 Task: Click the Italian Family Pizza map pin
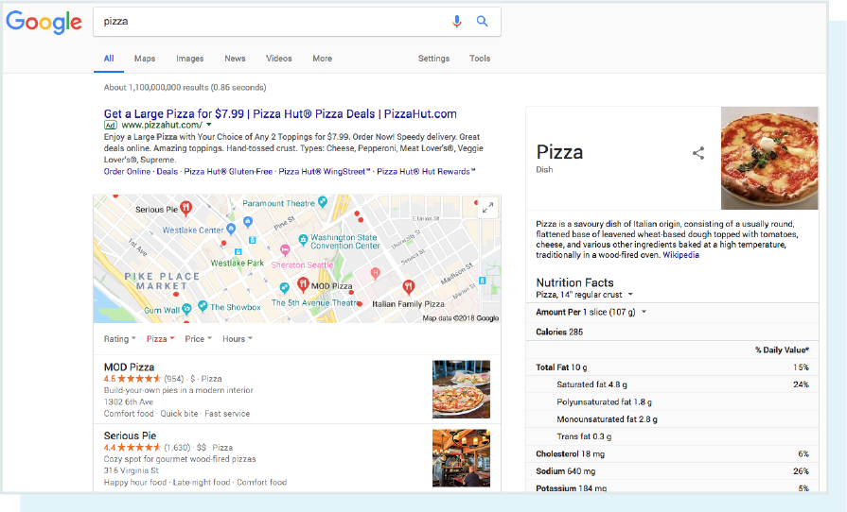point(408,285)
